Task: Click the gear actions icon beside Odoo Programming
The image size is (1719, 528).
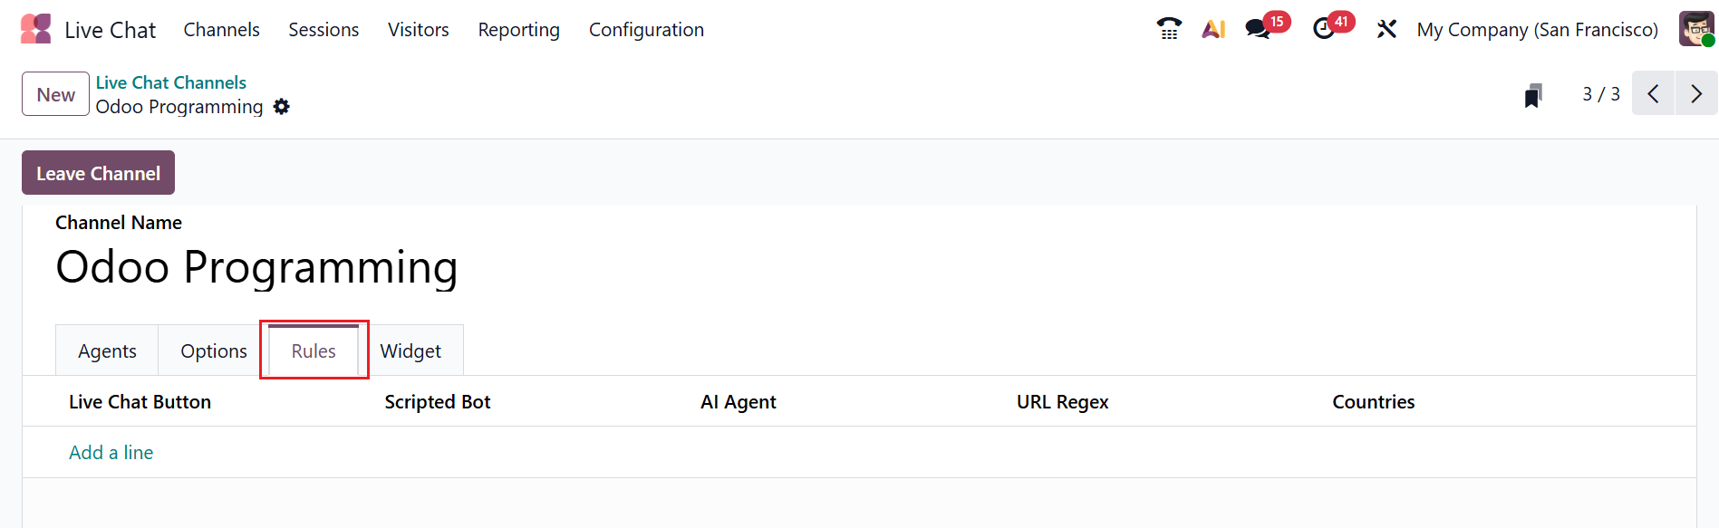Action: 282,107
